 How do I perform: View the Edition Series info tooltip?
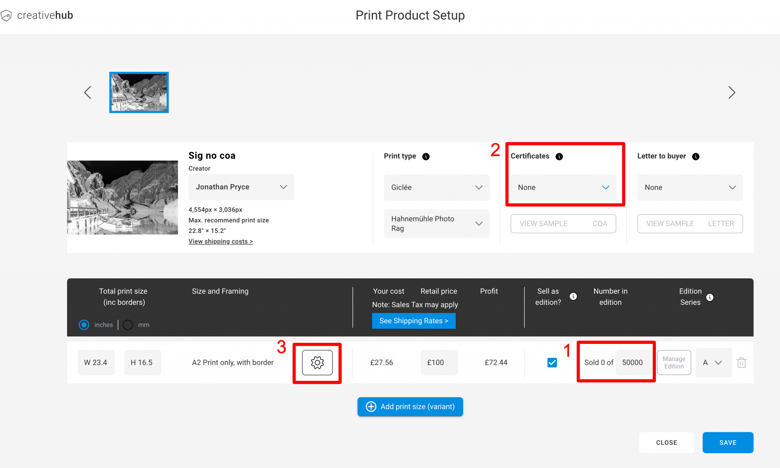(x=710, y=298)
